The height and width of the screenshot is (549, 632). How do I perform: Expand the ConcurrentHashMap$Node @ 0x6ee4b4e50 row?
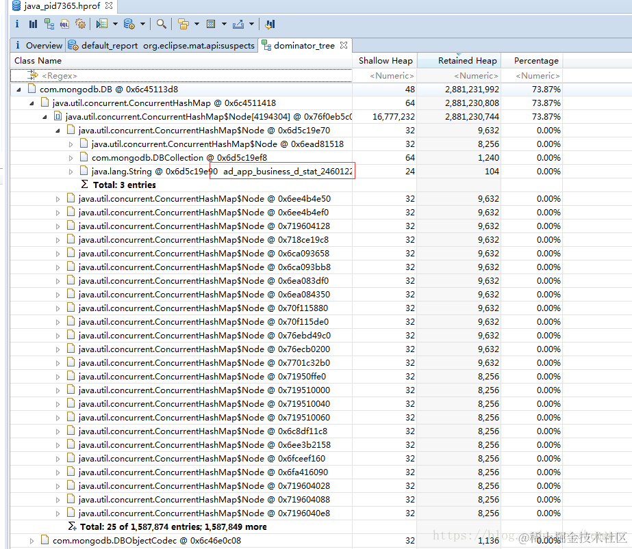click(x=58, y=199)
